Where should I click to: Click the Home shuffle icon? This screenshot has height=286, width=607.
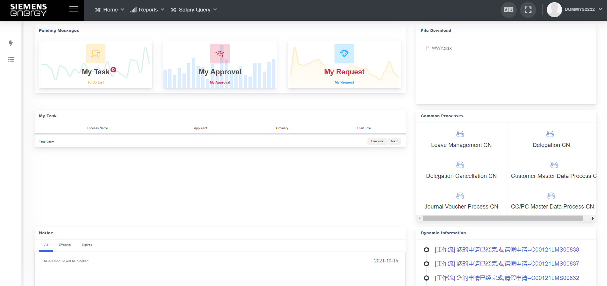click(x=98, y=10)
